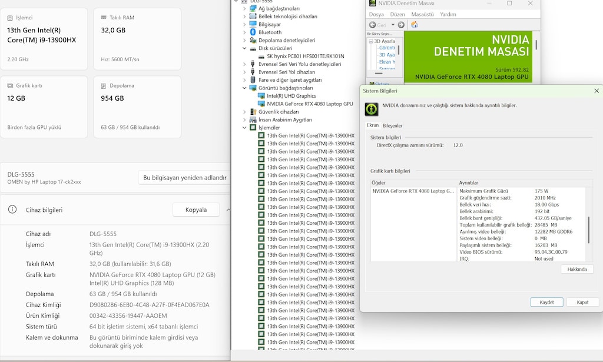Click the Öğeler column header
This screenshot has width=603, height=362.
tap(413, 183)
